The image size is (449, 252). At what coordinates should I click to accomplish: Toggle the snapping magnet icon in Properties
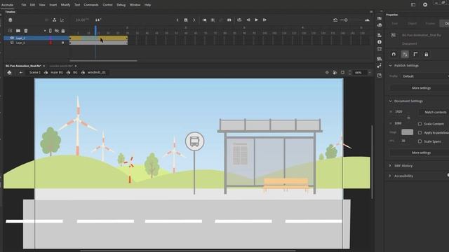pyautogui.click(x=394, y=55)
